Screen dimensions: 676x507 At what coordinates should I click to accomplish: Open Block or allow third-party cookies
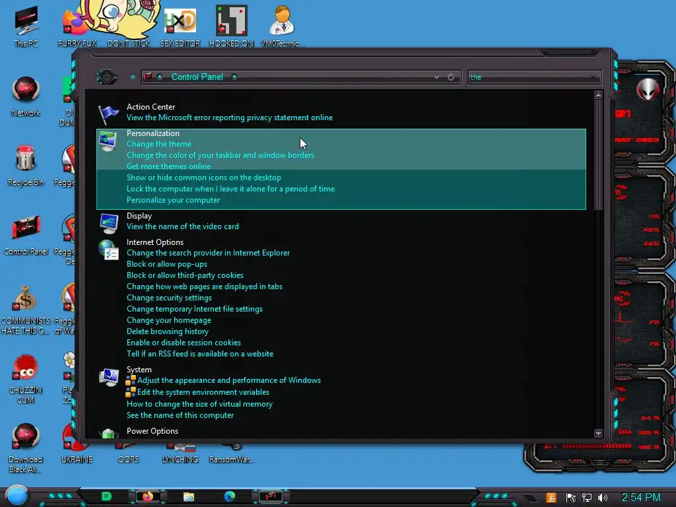point(185,275)
